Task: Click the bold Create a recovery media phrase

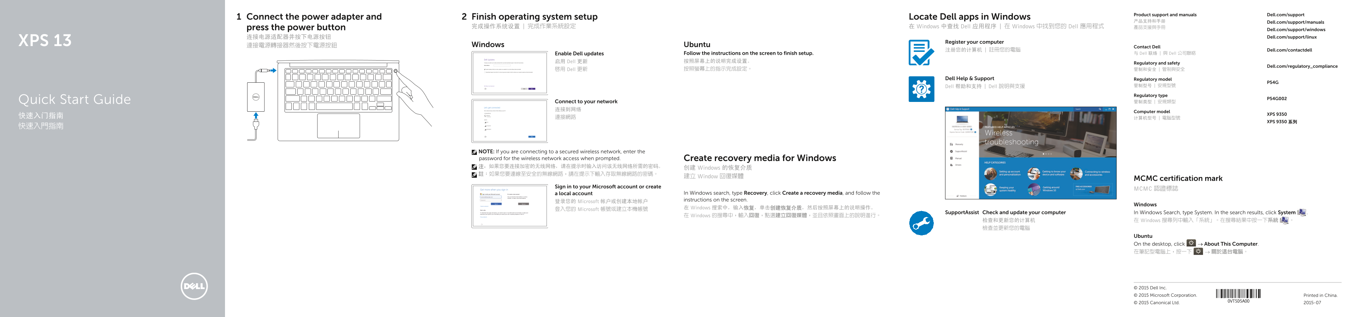Action: pos(812,193)
